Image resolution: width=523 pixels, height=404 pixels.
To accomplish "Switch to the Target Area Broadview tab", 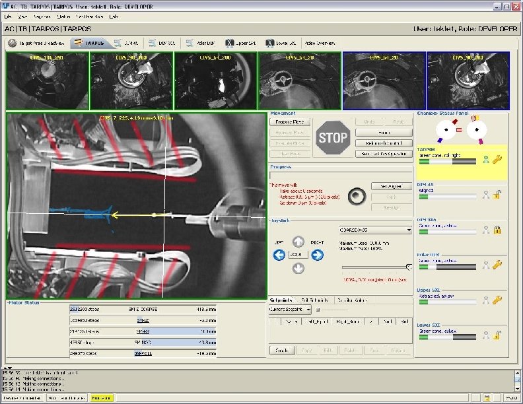I will tap(36, 43).
